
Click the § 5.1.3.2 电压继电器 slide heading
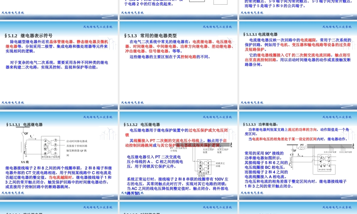143,124
